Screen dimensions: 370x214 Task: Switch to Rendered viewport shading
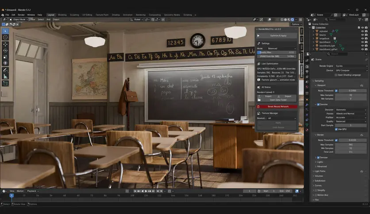(293, 19)
